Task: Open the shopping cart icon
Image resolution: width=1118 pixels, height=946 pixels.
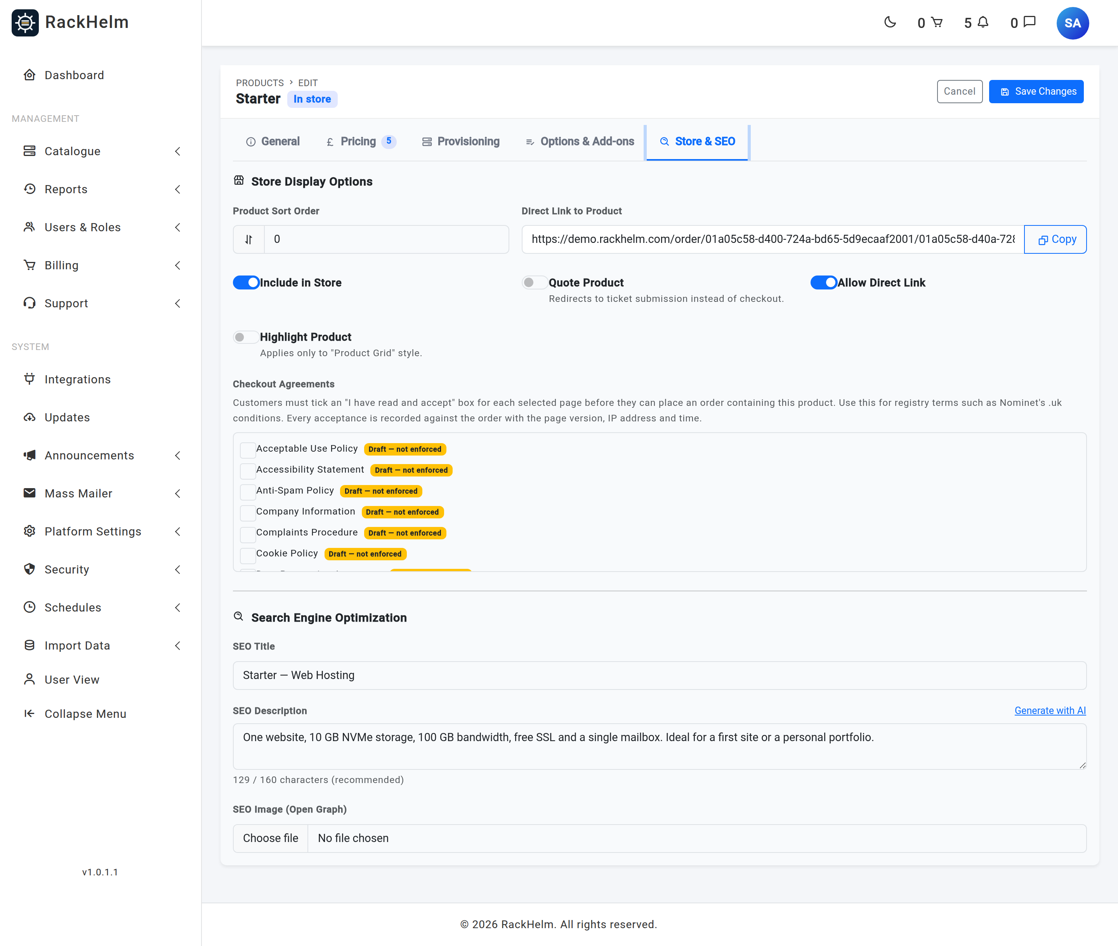Action: click(x=937, y=22)
